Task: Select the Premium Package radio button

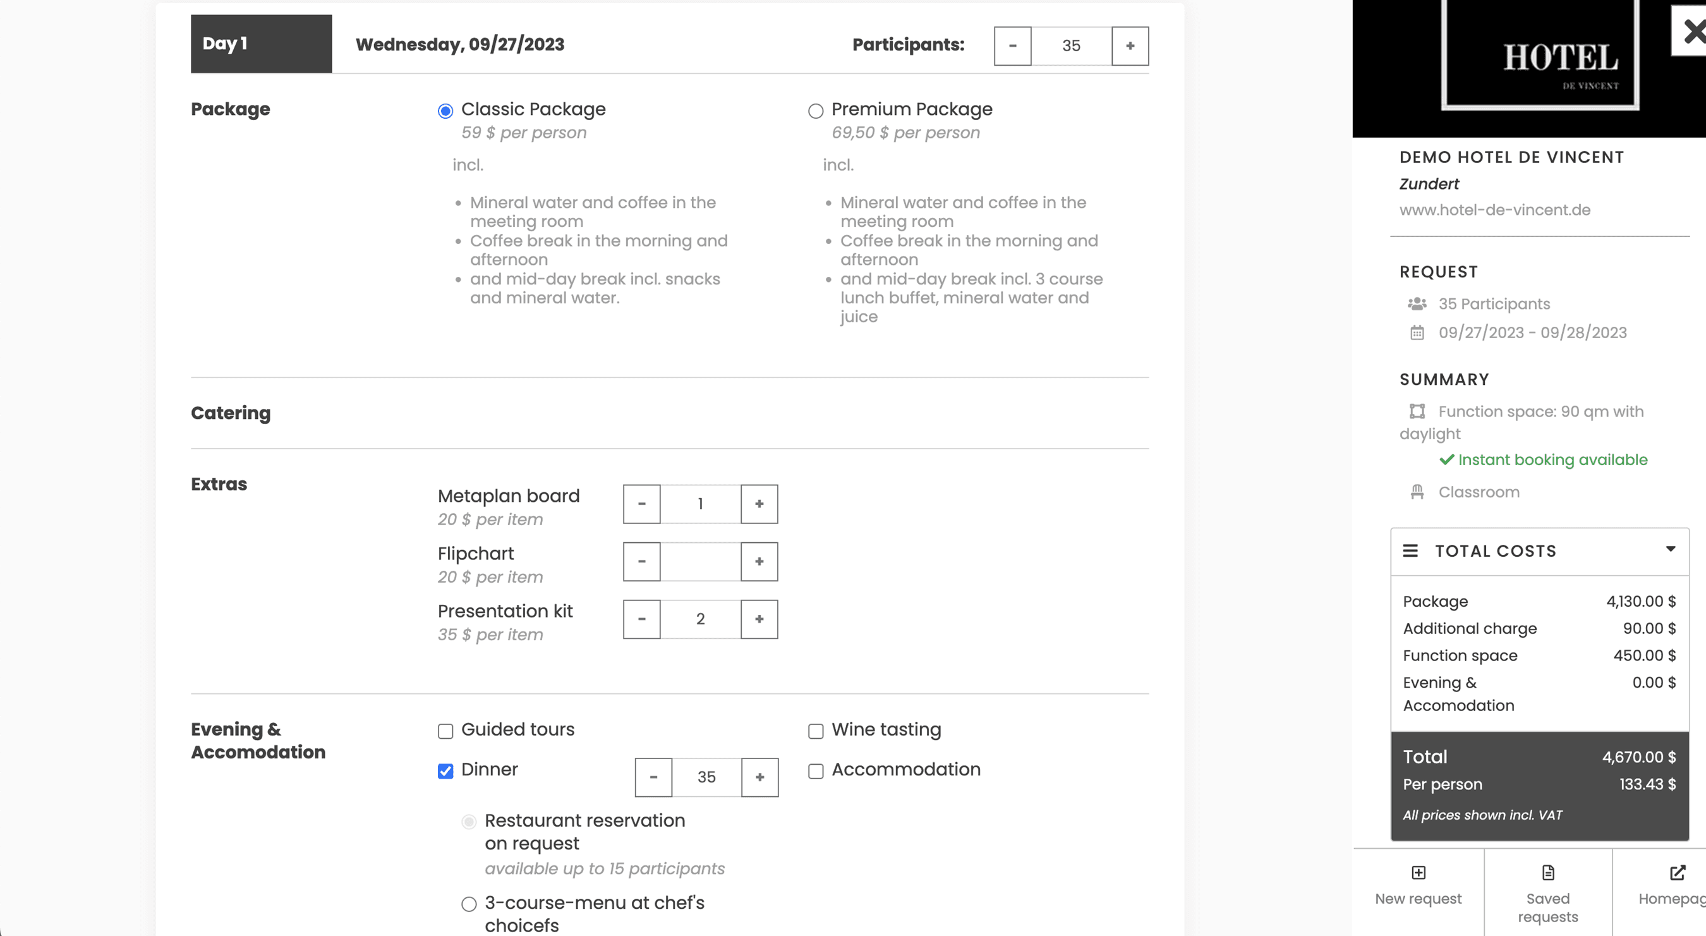Action: coord(815,111)
